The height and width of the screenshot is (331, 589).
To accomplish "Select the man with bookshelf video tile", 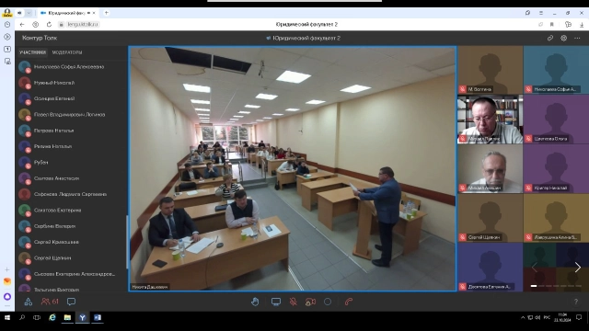I will click(x=490, y=120).
